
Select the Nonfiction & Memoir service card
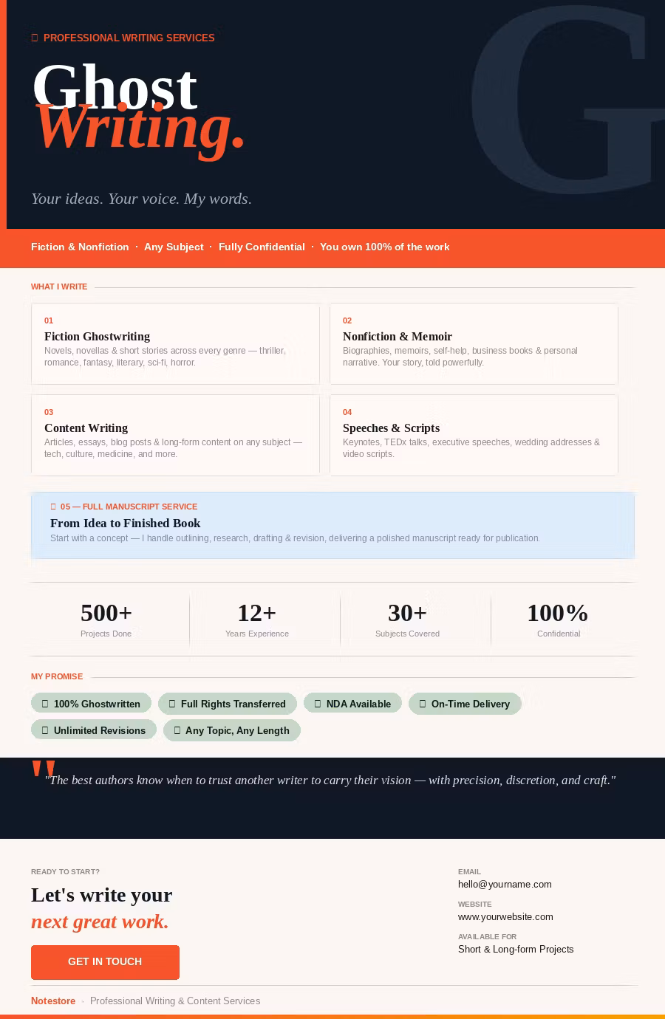(x=474, y=344)
